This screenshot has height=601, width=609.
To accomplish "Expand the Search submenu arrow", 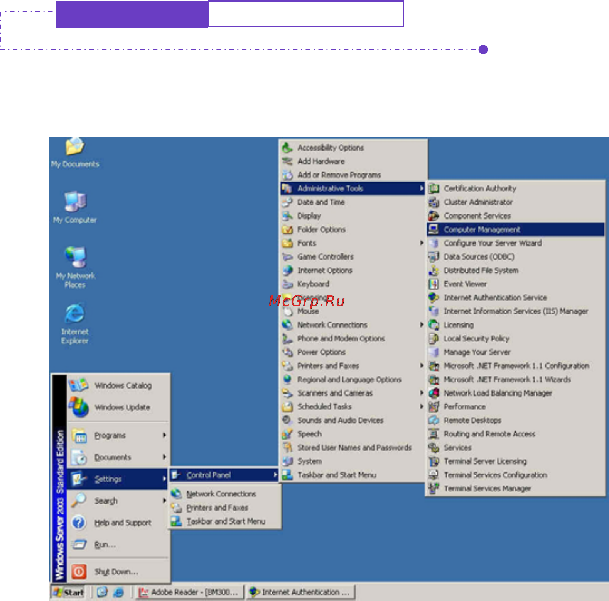I will 164,501.
